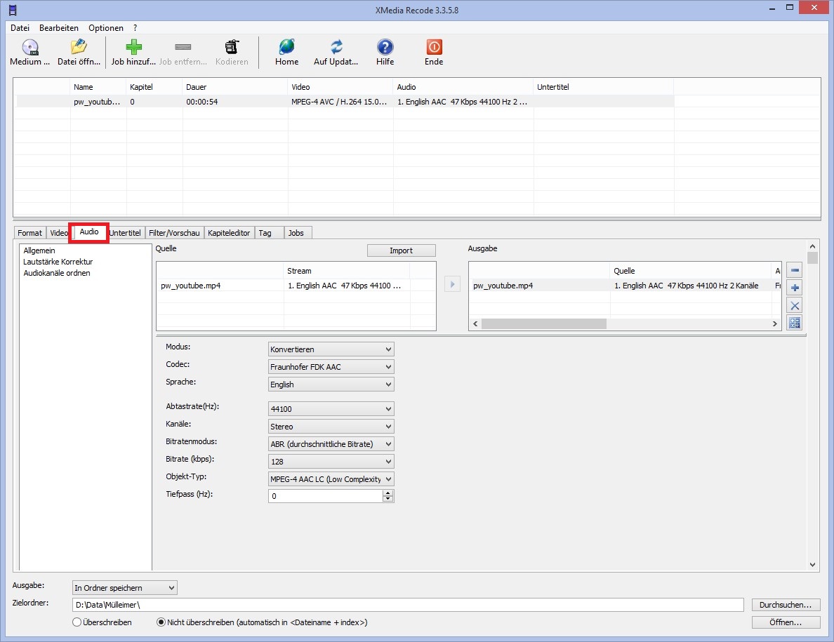Switch to the Filter/Vorschau tab
The width and height of the screenshot is (834, 642).
[x=174, y=233]
